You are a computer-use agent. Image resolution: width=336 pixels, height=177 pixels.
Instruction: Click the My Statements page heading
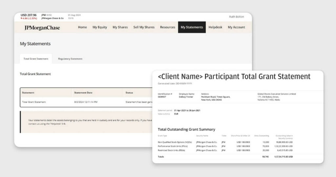[x=35, y=44]
